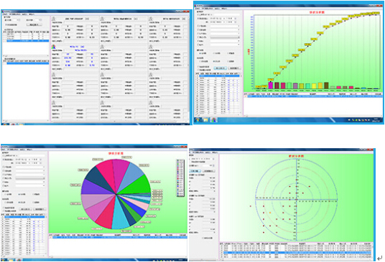
Task: Open the folder icon in bar chart window taskbar
Action: (205, 120)
